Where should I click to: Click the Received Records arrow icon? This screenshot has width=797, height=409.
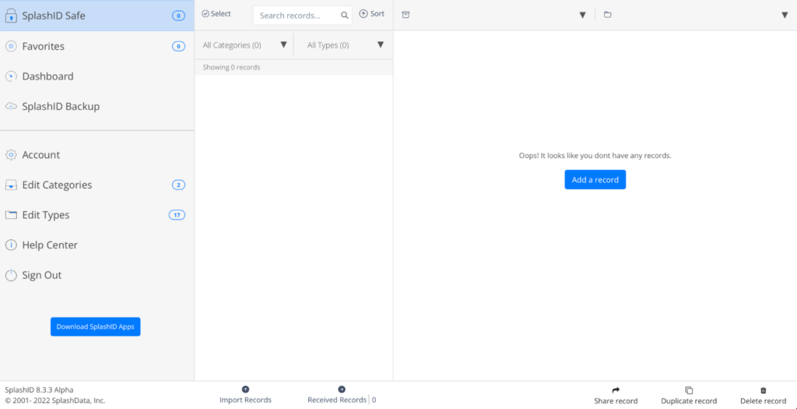point(342,390)
